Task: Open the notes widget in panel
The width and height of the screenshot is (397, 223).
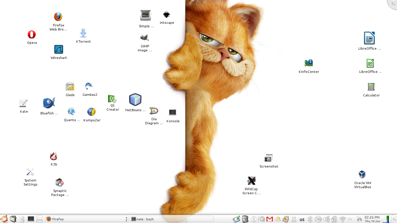Action: click(x=237, y=219)
